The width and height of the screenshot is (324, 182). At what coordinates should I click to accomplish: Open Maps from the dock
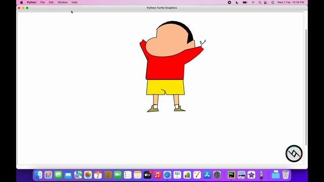pyautogui.click(x=78, y=175)
